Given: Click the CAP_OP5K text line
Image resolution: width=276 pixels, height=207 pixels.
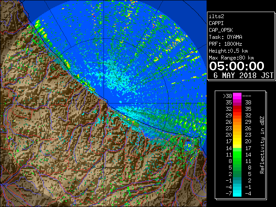Looking at the screenshot, I should [x=221, y=30].
